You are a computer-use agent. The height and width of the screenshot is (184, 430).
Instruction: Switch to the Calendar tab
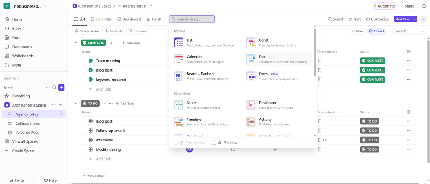(x=101, y=19)
